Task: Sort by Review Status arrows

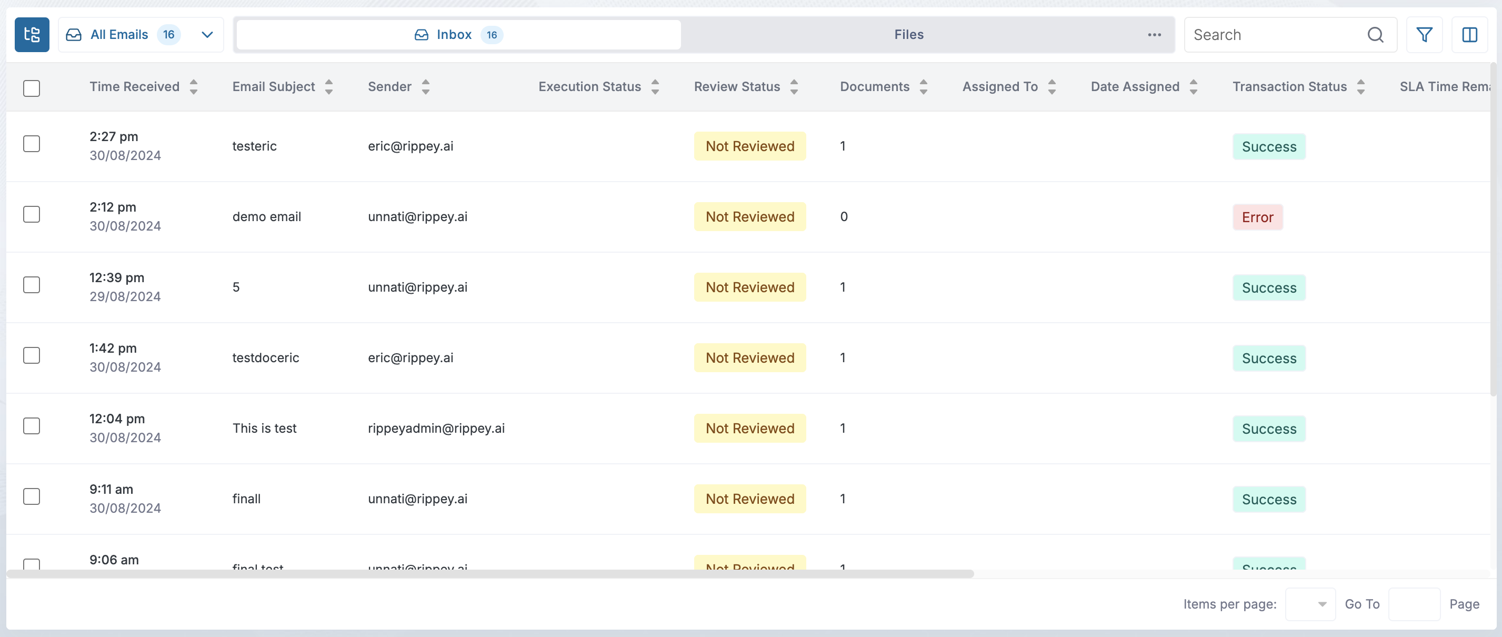Action: click(x=794, y=87)
